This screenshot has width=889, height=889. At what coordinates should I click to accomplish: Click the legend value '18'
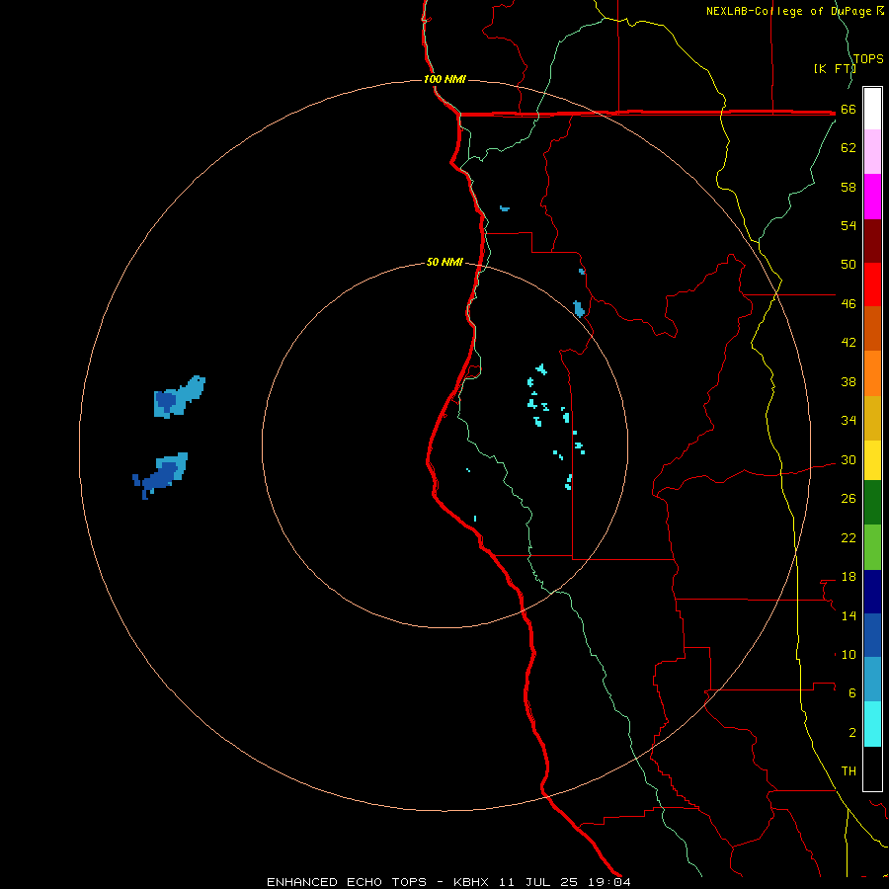click(849, 577)
